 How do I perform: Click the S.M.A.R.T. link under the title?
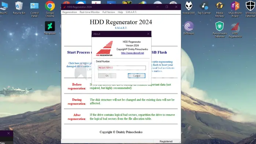coord(121,28)
